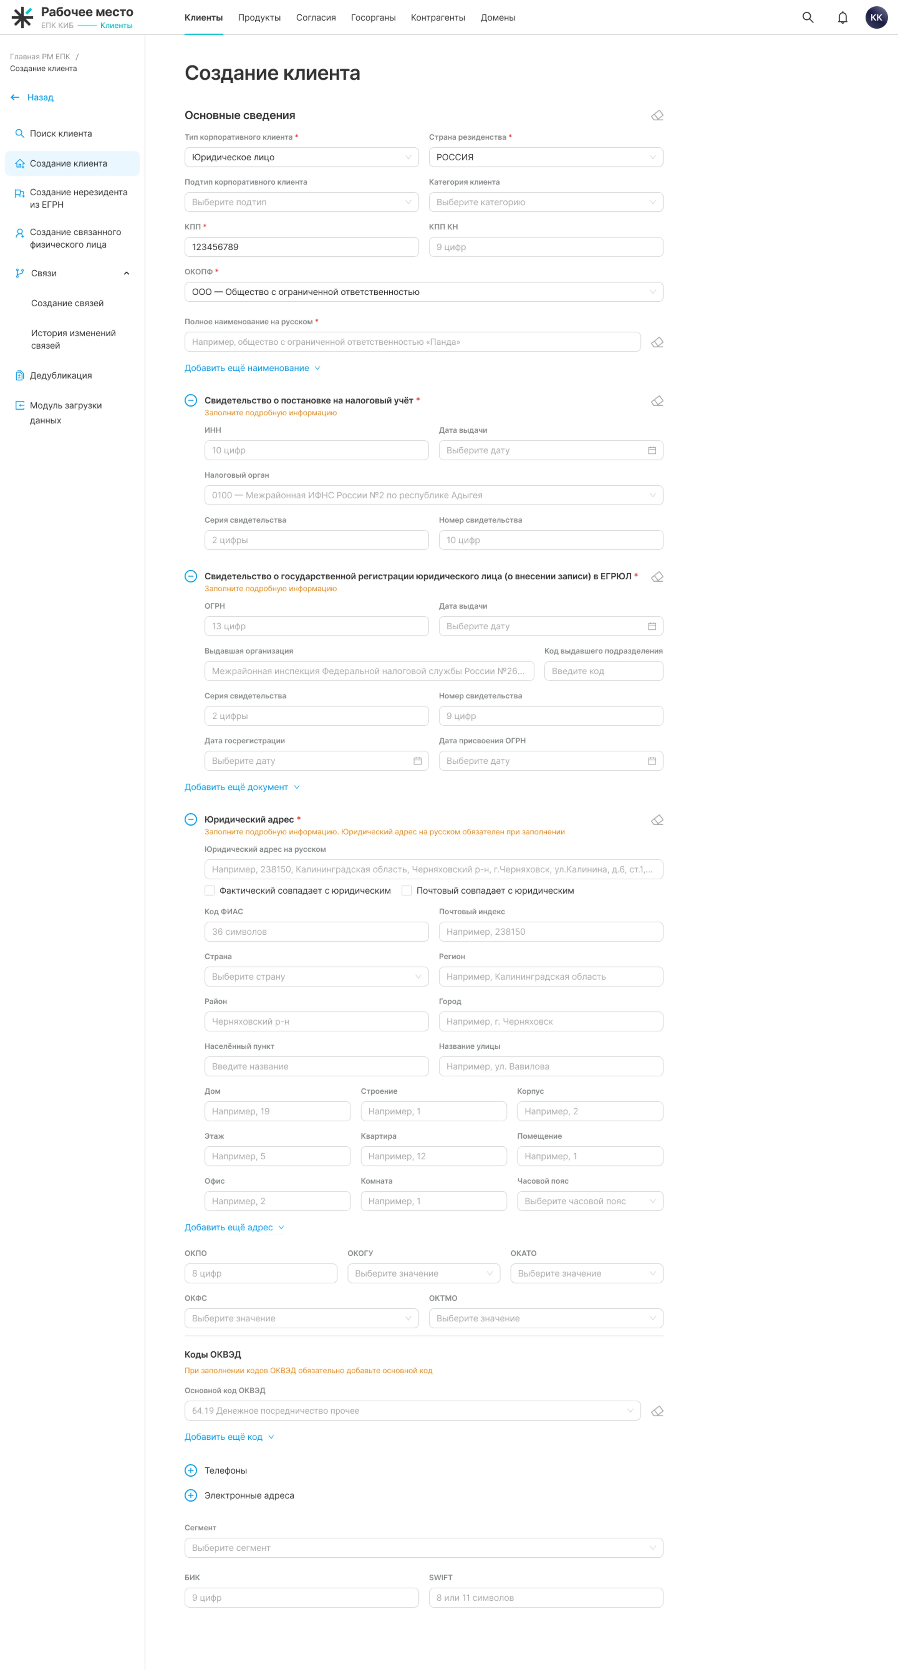Open calendar for Дата госрегистрации field
The width and height of the screenshot is (898, 1670).
point(418,761)
